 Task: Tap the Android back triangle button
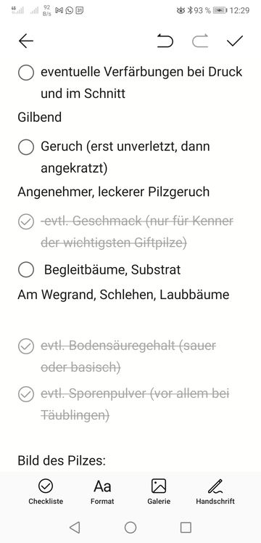pos(75,527)
